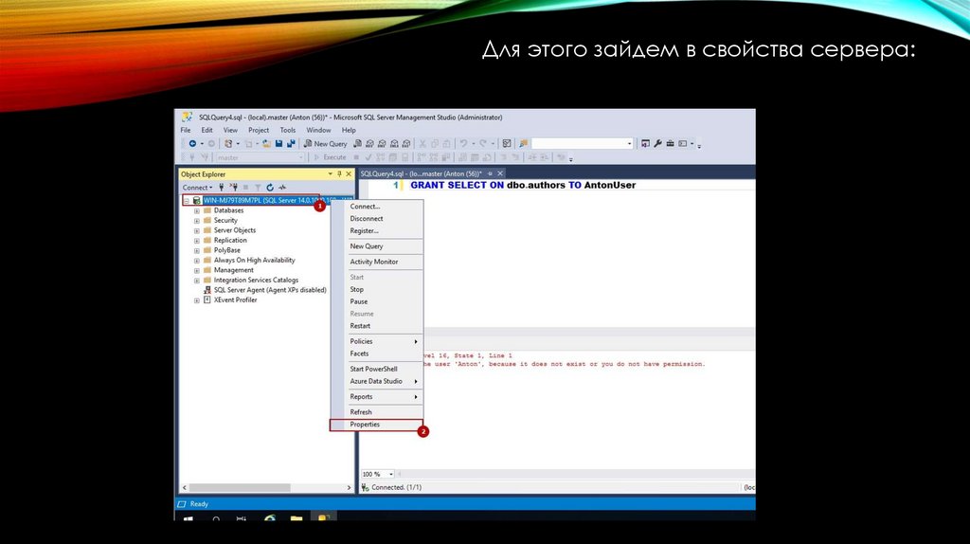Open the Window menu
The width and height of the screenshot is (970, 544).
click(318, 130)
